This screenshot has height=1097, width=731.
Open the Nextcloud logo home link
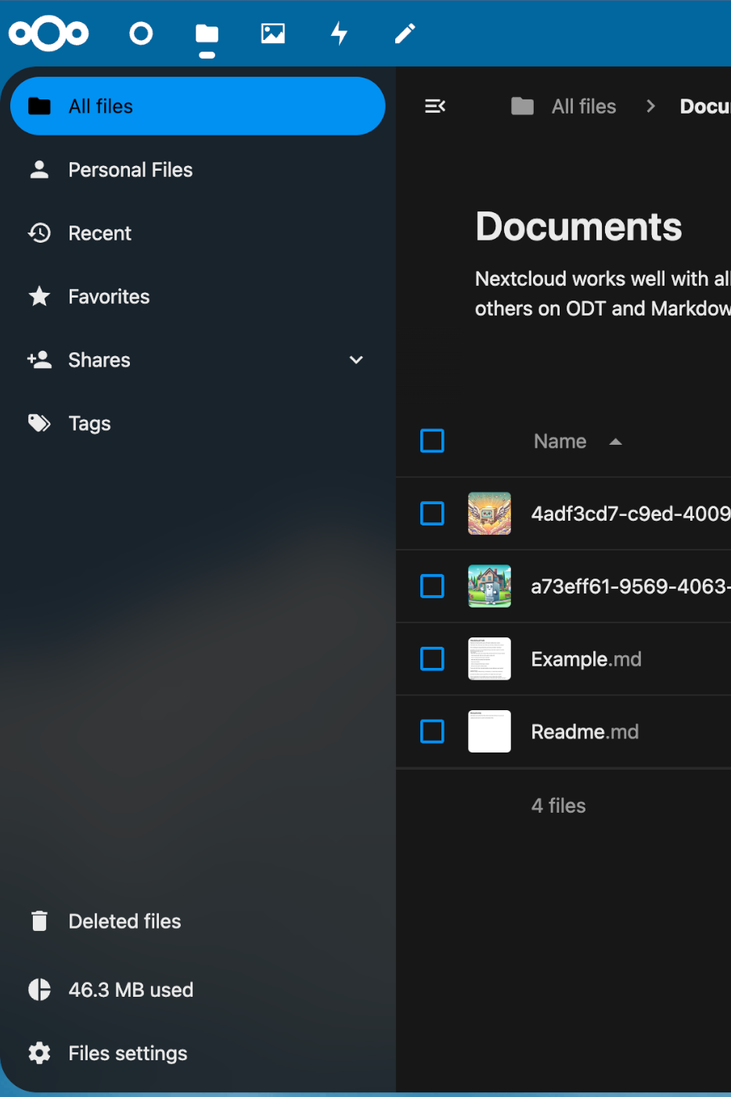point(49,34)
